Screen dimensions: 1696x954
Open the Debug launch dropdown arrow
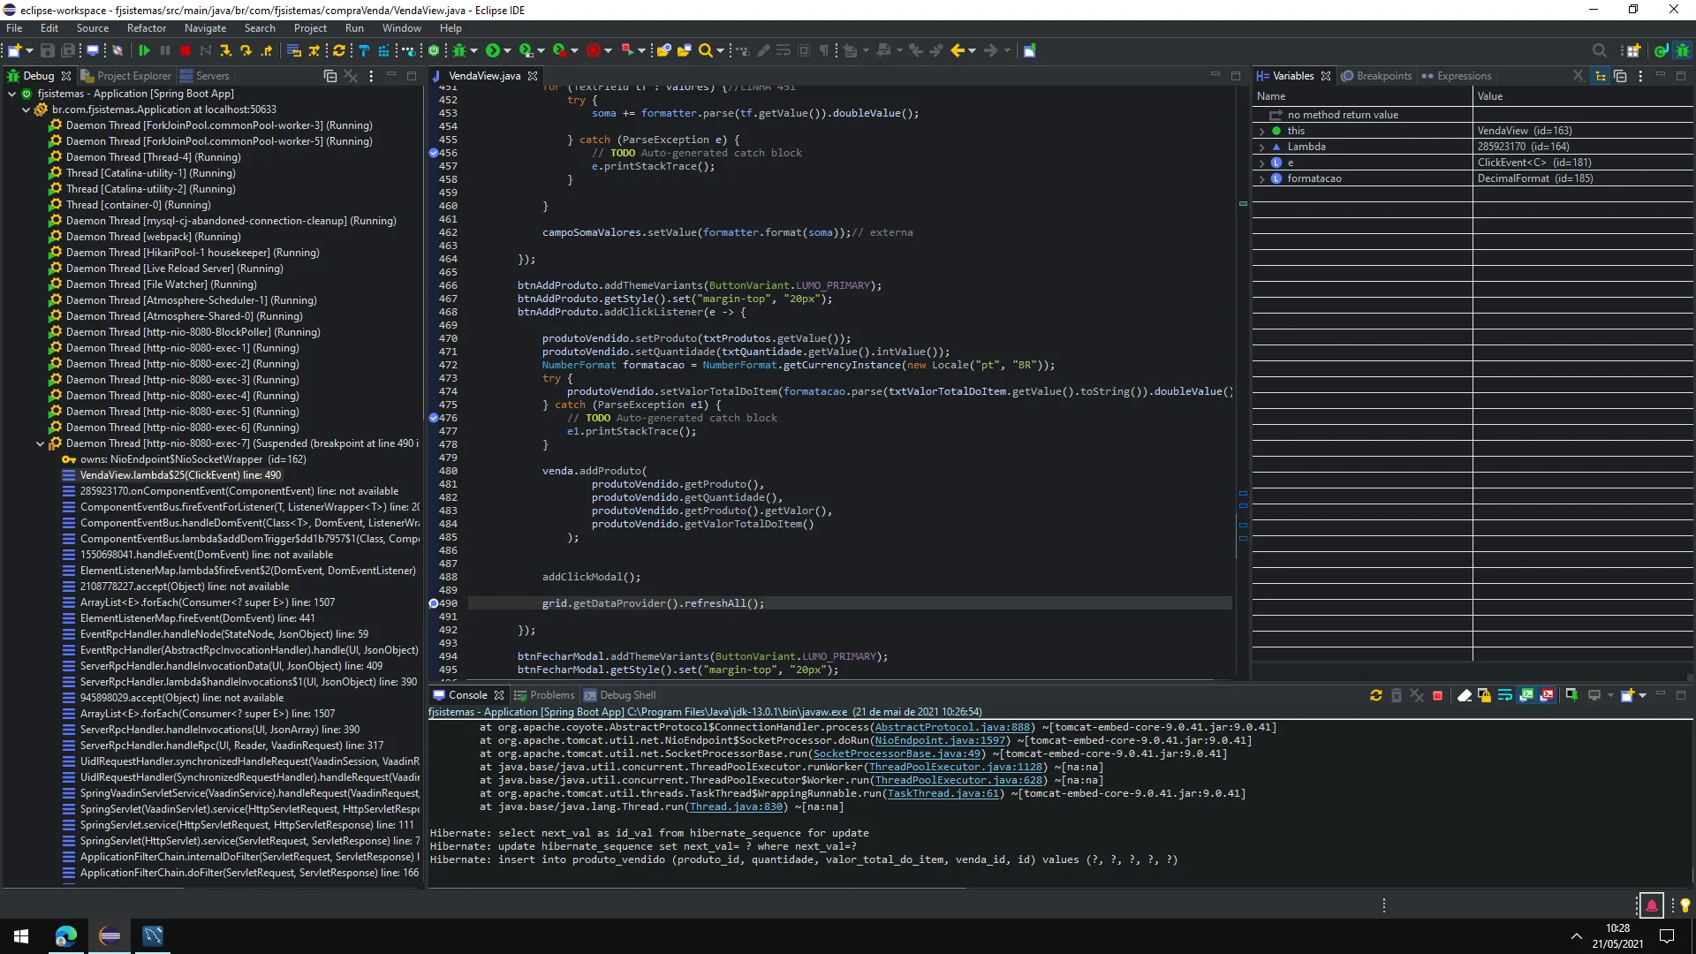[474, 51]
